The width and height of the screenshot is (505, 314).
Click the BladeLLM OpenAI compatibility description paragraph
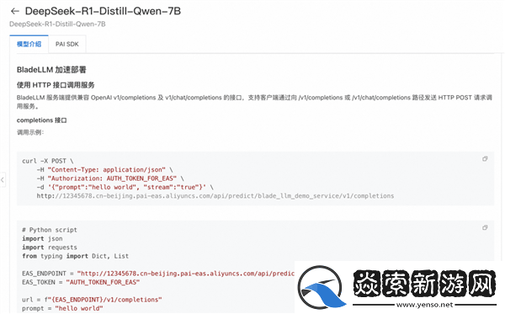(254, 102)
